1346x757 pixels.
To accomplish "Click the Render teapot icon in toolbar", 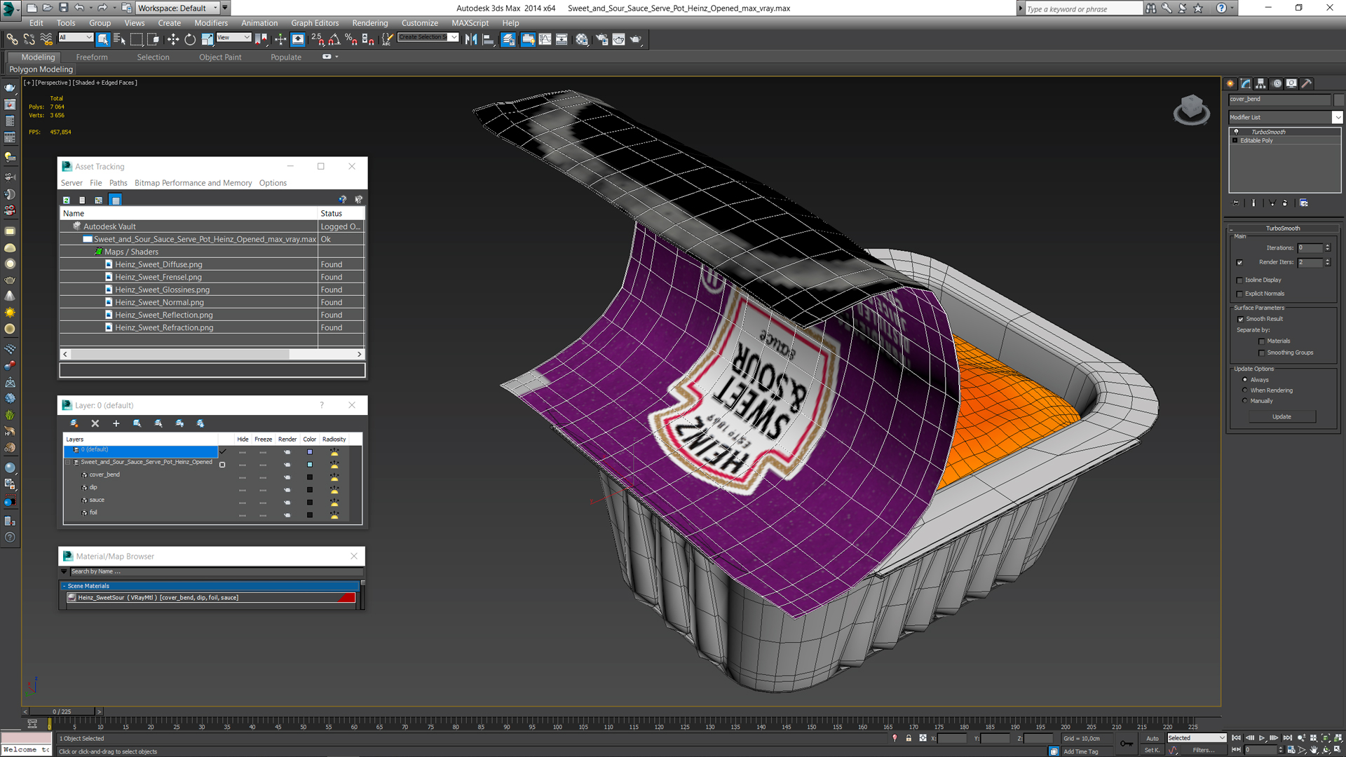I will pyautogui.click(x=636, y=39).
